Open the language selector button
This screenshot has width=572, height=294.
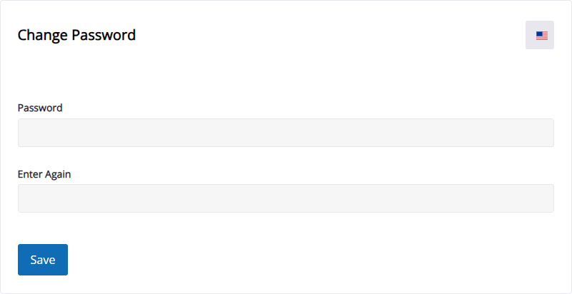(x=540, y=35)
